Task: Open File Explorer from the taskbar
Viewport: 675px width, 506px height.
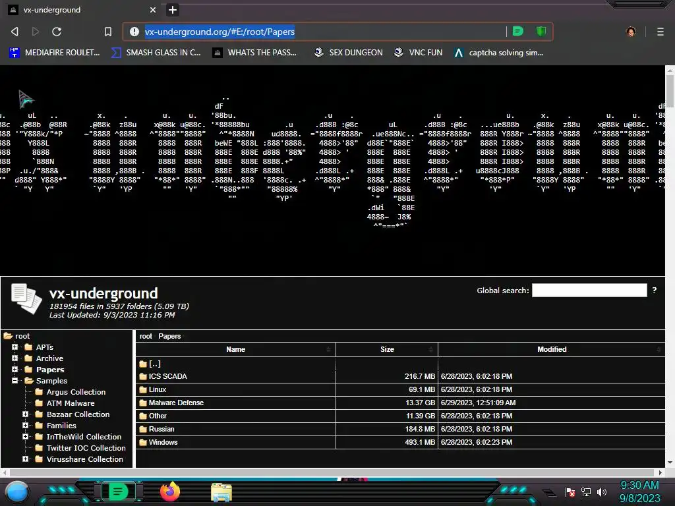Action: tap(221, 493)
